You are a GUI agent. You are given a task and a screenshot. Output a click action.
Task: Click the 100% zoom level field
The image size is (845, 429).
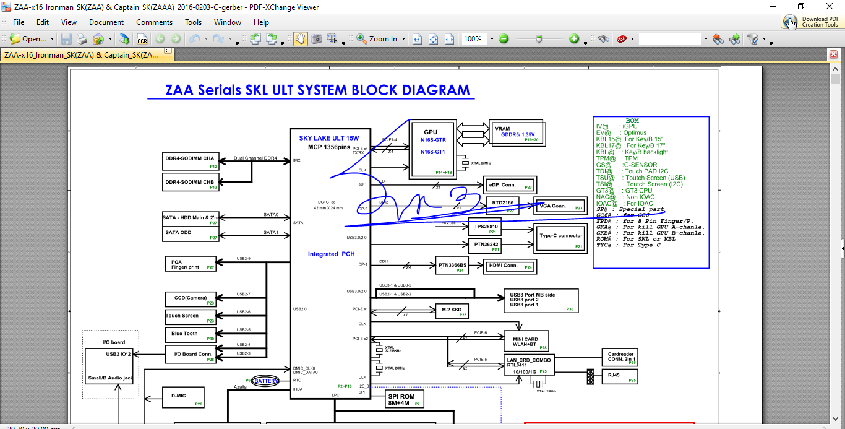pyautogui.click(x=474, y=38)
